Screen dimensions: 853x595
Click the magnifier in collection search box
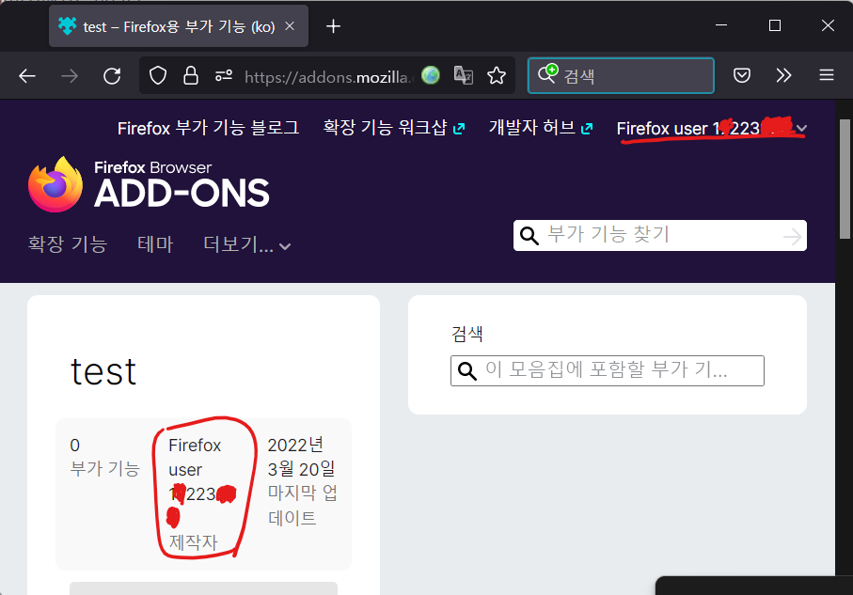click(466, 371)
